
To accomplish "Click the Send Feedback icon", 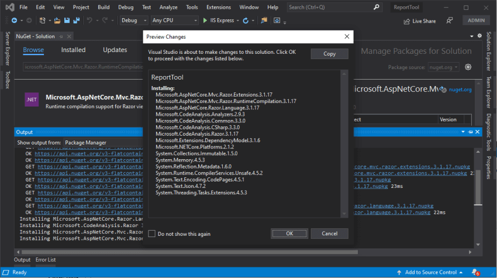I will pos(450,20).
